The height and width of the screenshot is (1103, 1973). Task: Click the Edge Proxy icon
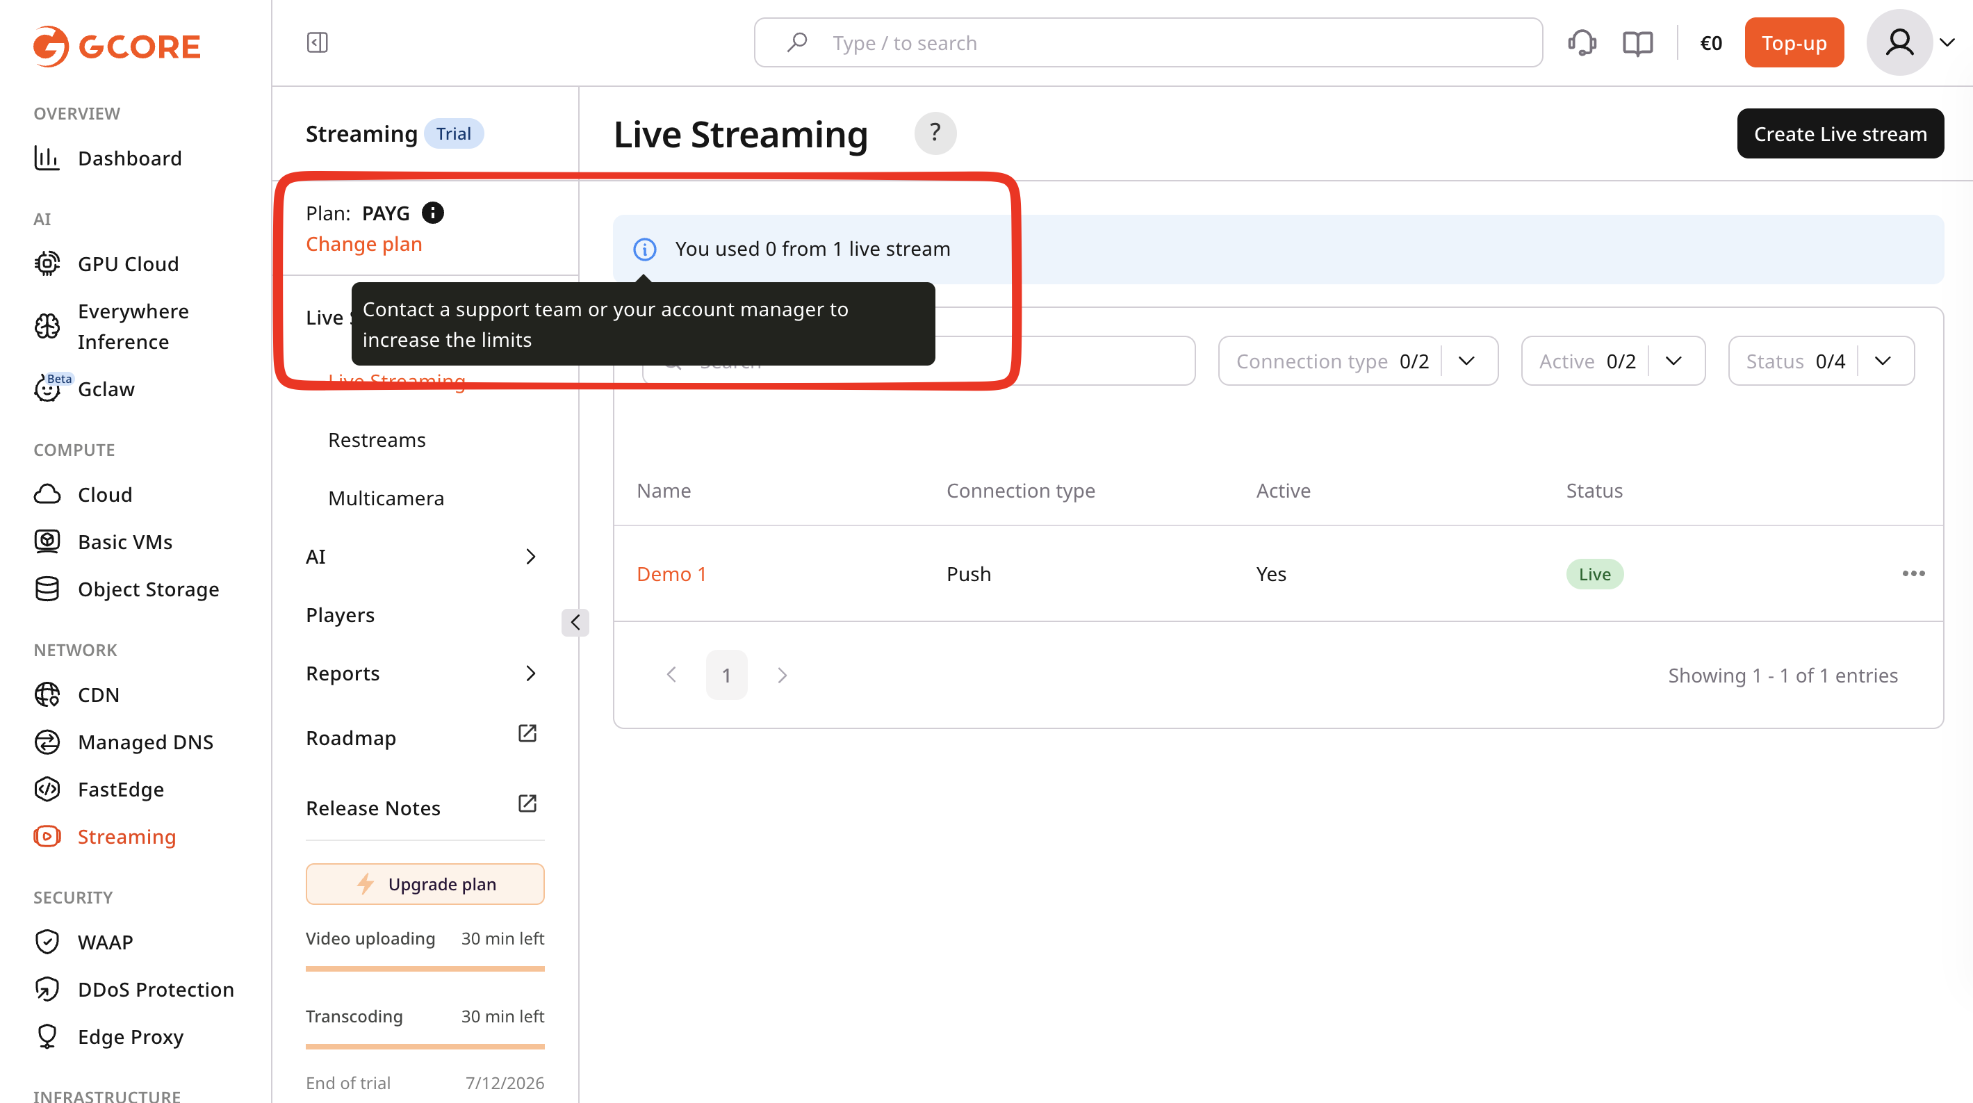click(47, 1037)
